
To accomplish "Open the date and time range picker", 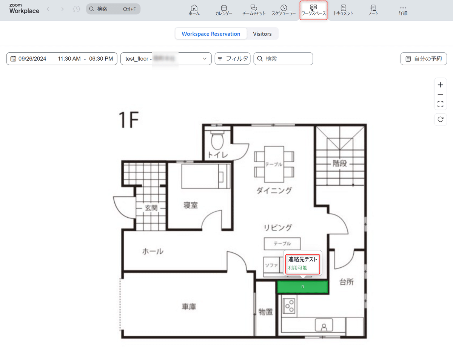I will (x=62, y=59).
